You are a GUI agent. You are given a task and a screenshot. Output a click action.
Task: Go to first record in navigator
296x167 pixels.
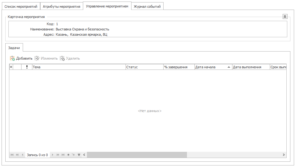pos(12,155)
